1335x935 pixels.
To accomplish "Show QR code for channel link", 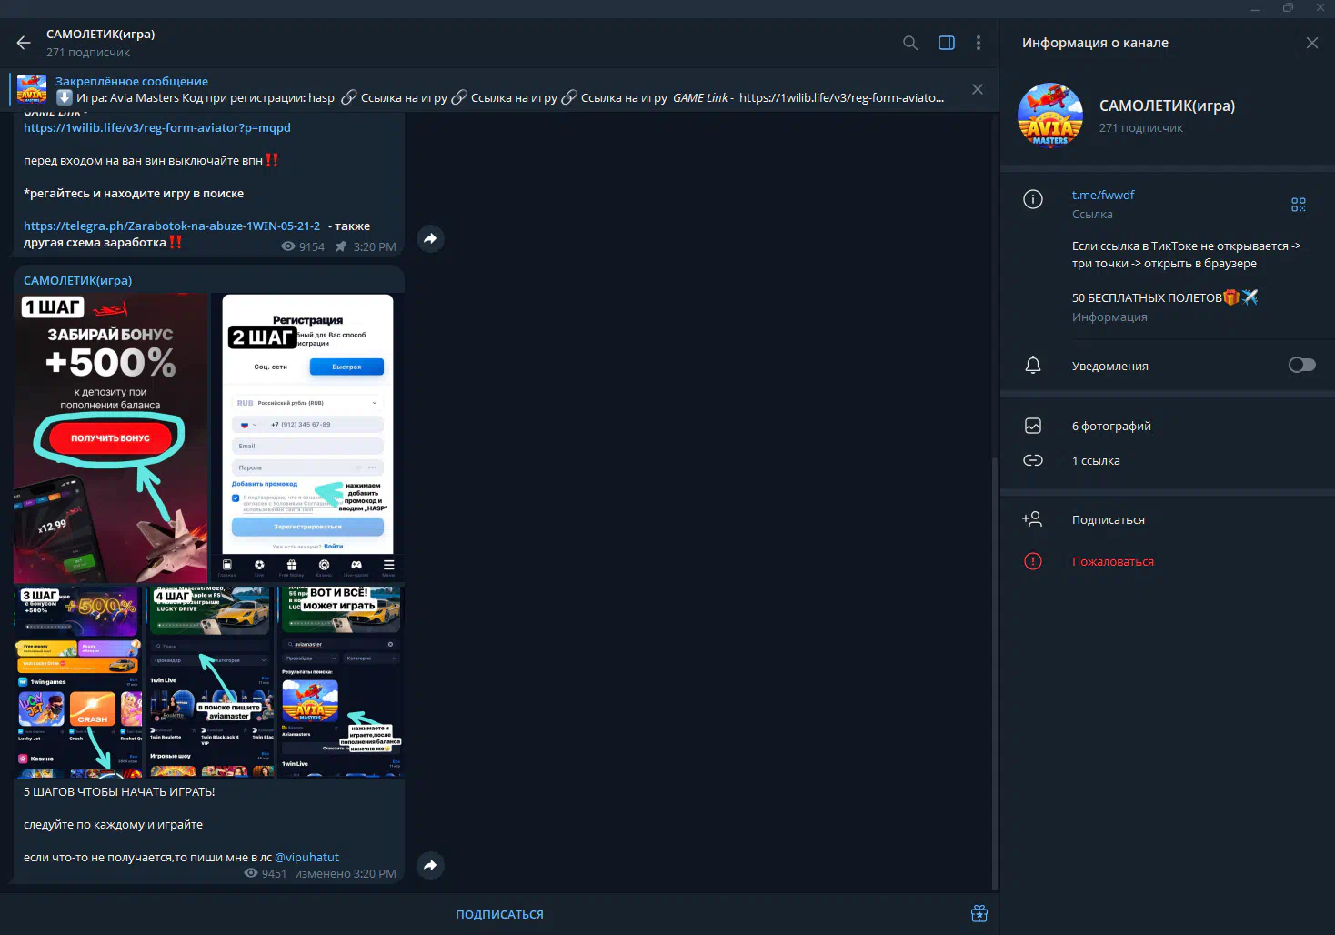I will coord(1299,205).
